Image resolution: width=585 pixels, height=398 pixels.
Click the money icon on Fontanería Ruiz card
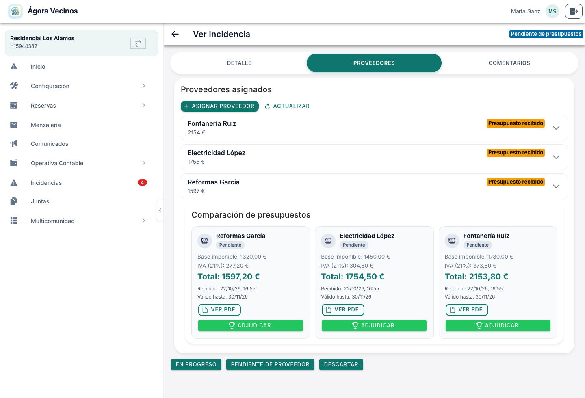tap(452, 240)
